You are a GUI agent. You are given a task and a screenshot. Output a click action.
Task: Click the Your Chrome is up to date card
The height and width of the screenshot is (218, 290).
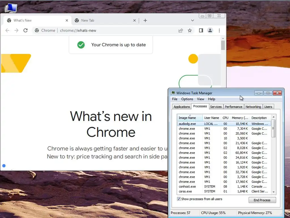pos(111,45)
